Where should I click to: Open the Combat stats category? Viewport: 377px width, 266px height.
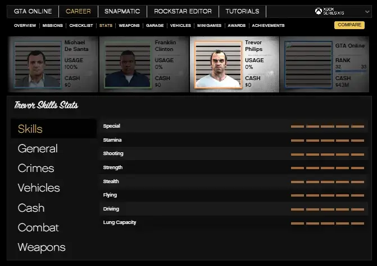(x=38, y=227)
